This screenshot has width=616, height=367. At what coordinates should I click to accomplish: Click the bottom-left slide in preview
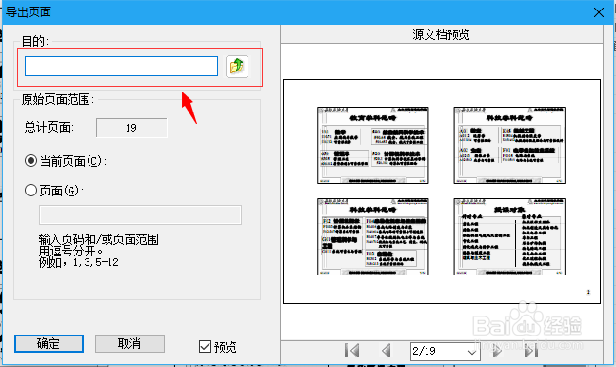tap(373, 236)
